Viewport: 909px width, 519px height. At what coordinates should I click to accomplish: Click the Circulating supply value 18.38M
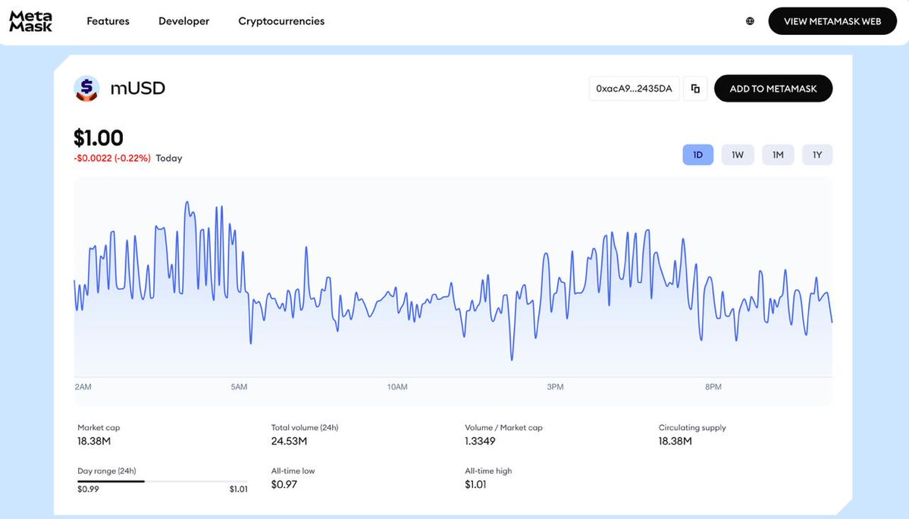pos(675,441)
